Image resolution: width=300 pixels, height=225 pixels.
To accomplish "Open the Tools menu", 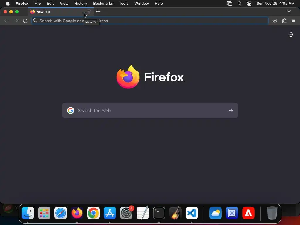I will pos(124,4).
